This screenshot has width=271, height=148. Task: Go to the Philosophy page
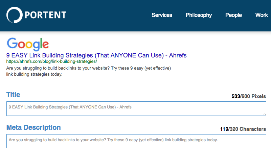coord(199,15)
